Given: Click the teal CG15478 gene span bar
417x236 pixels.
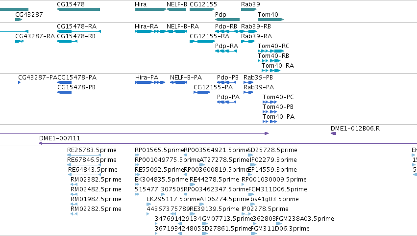Looking at the screenshot, I should coord(78,9).
